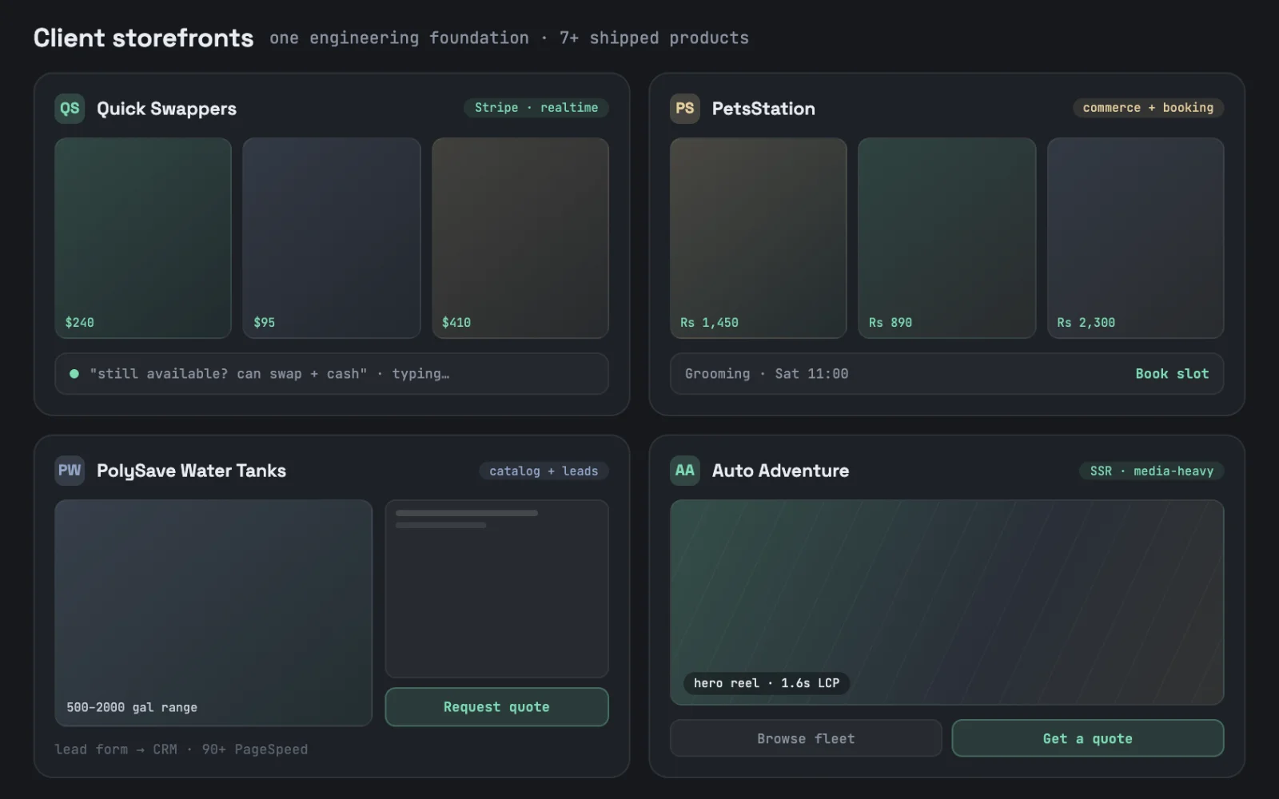Click the Client storefronts heading
The width and height of the screenshot is (1279, 799).
point(143,38)
